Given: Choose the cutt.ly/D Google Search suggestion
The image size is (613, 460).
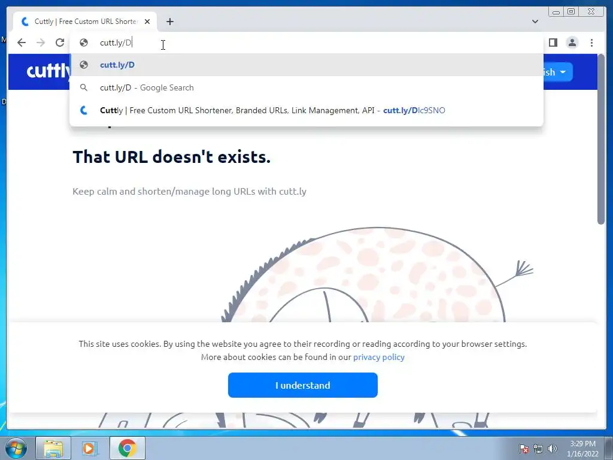Looking at the screenshot, I should (x=306, y=87).
